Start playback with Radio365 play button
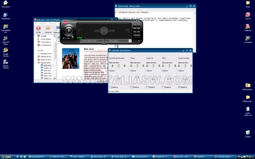 (69, 30)
